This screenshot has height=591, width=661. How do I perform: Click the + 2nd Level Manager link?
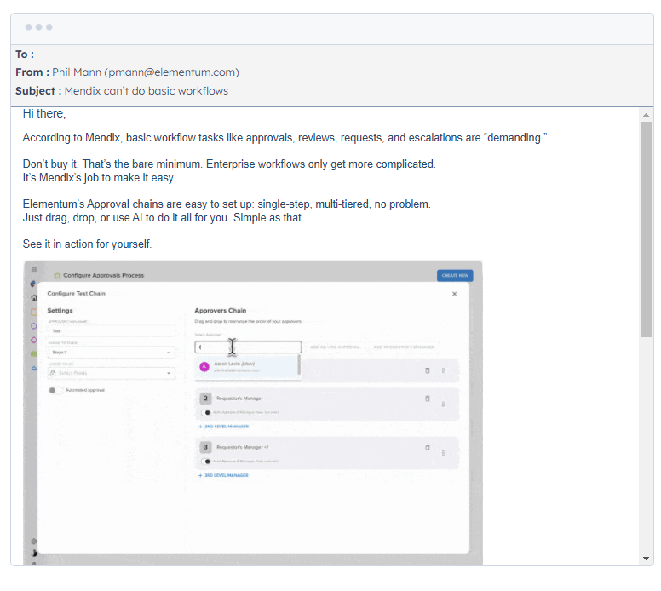tap(223, 427)
